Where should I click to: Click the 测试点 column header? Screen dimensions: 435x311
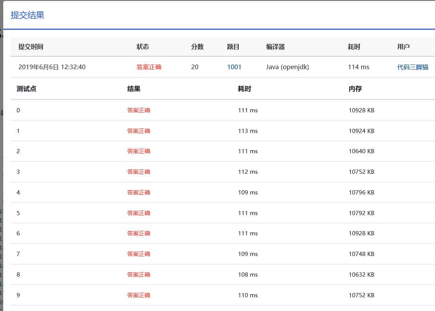click(x=26, y=89)
